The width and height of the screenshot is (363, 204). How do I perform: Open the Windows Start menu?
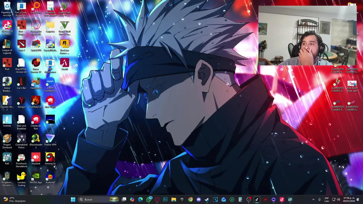tap(73, 199)
